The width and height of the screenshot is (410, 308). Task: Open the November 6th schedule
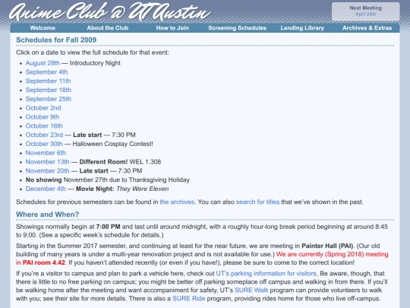tap(46, 153)
